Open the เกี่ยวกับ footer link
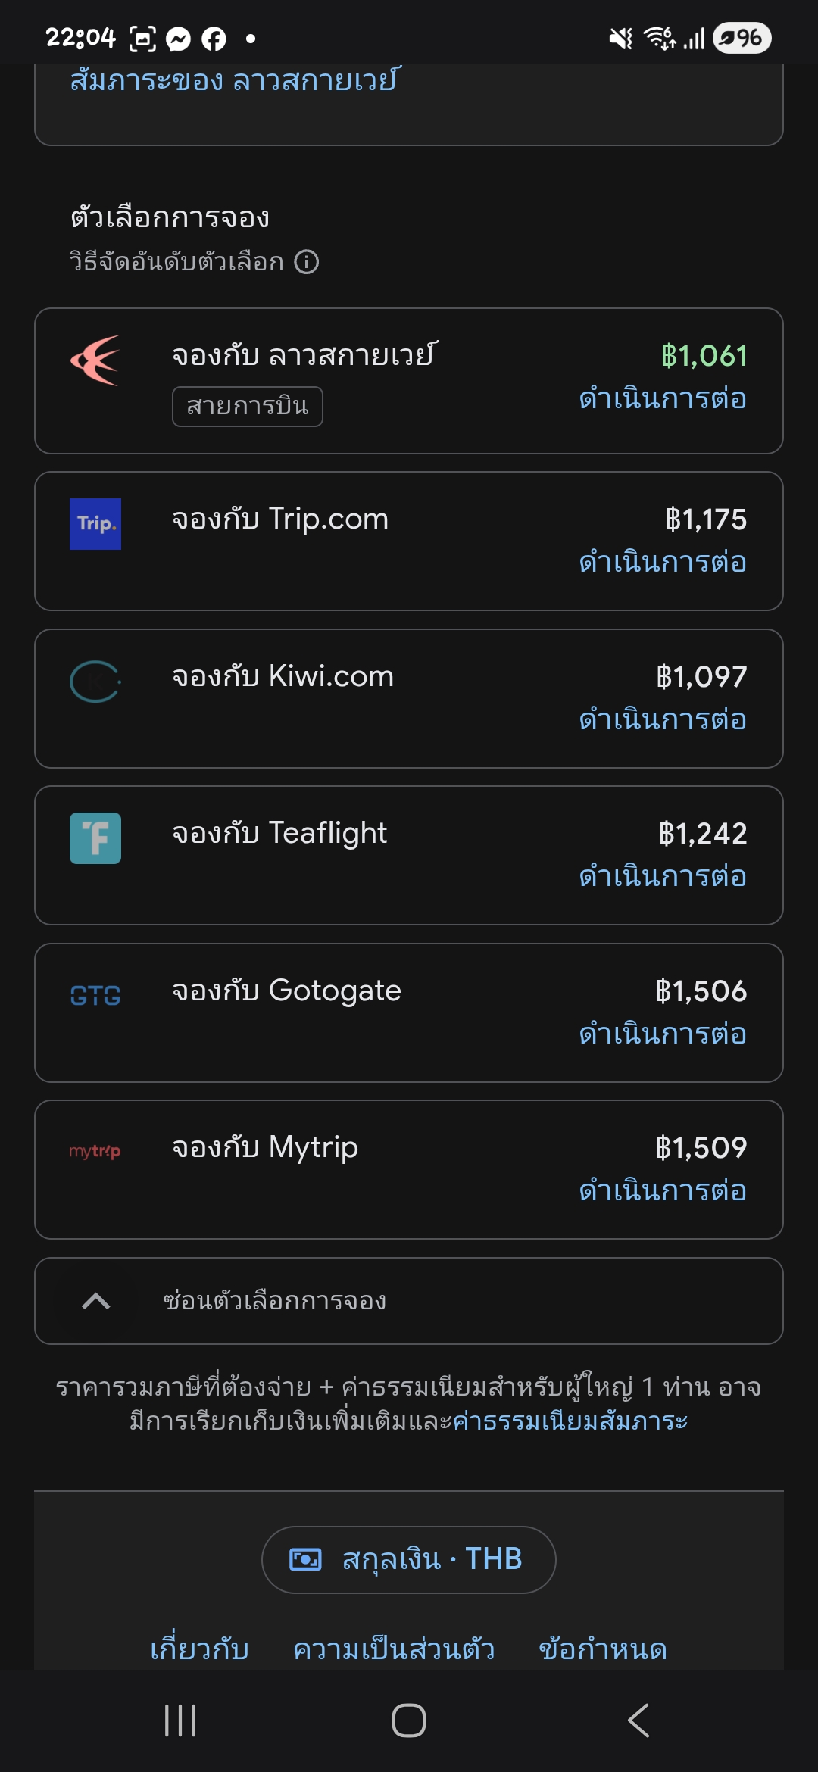This screenshot has width=818, height=1772. pos(200,1649)
